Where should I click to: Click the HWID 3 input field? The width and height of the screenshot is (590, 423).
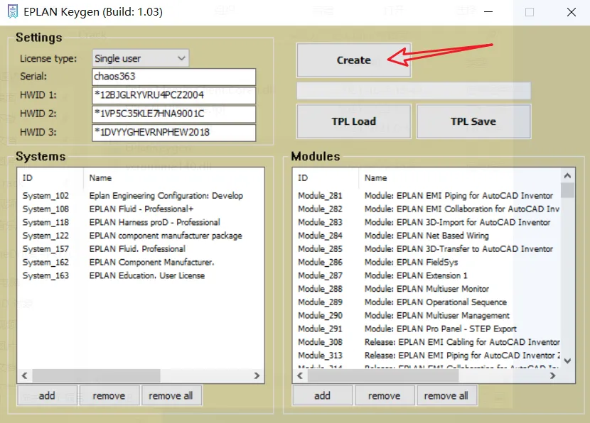[x=174, y=133]
